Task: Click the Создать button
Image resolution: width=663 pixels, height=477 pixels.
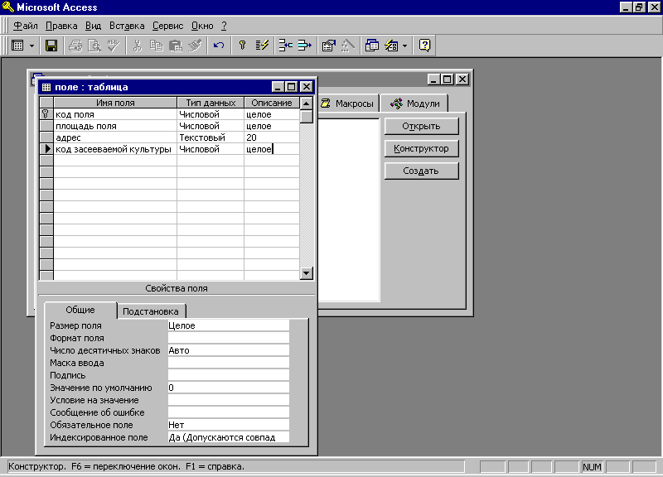Action: [x=421, y=171]
